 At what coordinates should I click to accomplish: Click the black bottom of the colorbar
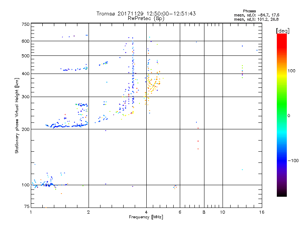282,194
